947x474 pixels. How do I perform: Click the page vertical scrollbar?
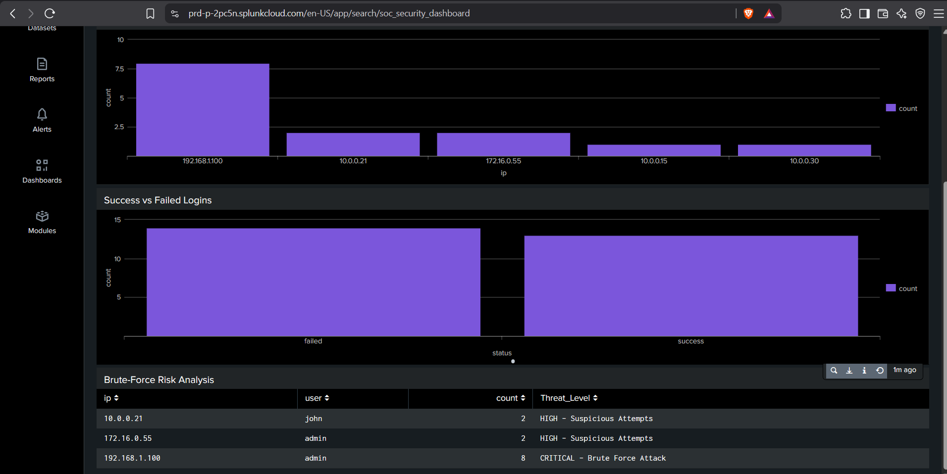(x=945, y=327)
